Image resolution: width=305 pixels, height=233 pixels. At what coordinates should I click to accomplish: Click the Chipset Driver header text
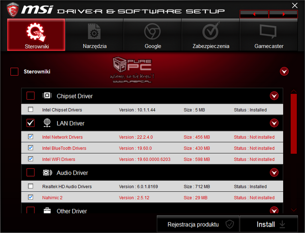click(75, 96)
